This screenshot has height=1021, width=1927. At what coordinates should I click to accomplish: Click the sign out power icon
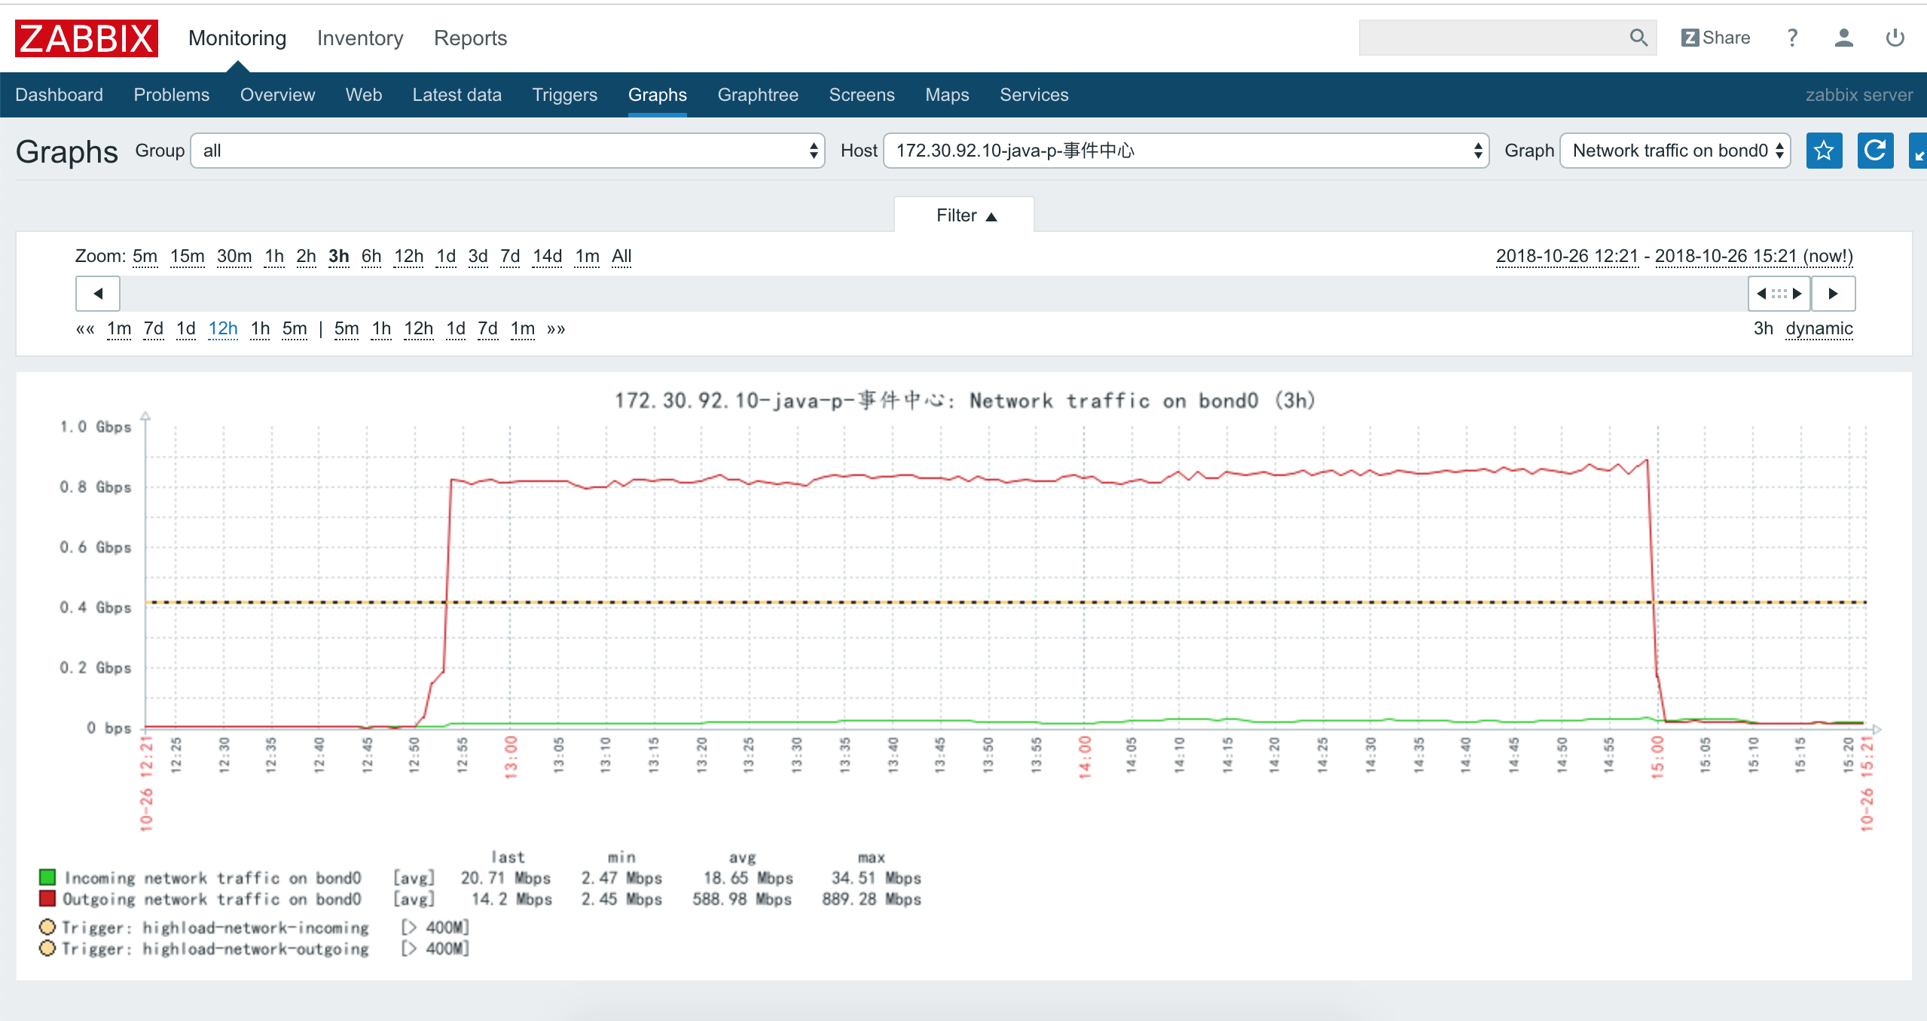(1895, 38)
